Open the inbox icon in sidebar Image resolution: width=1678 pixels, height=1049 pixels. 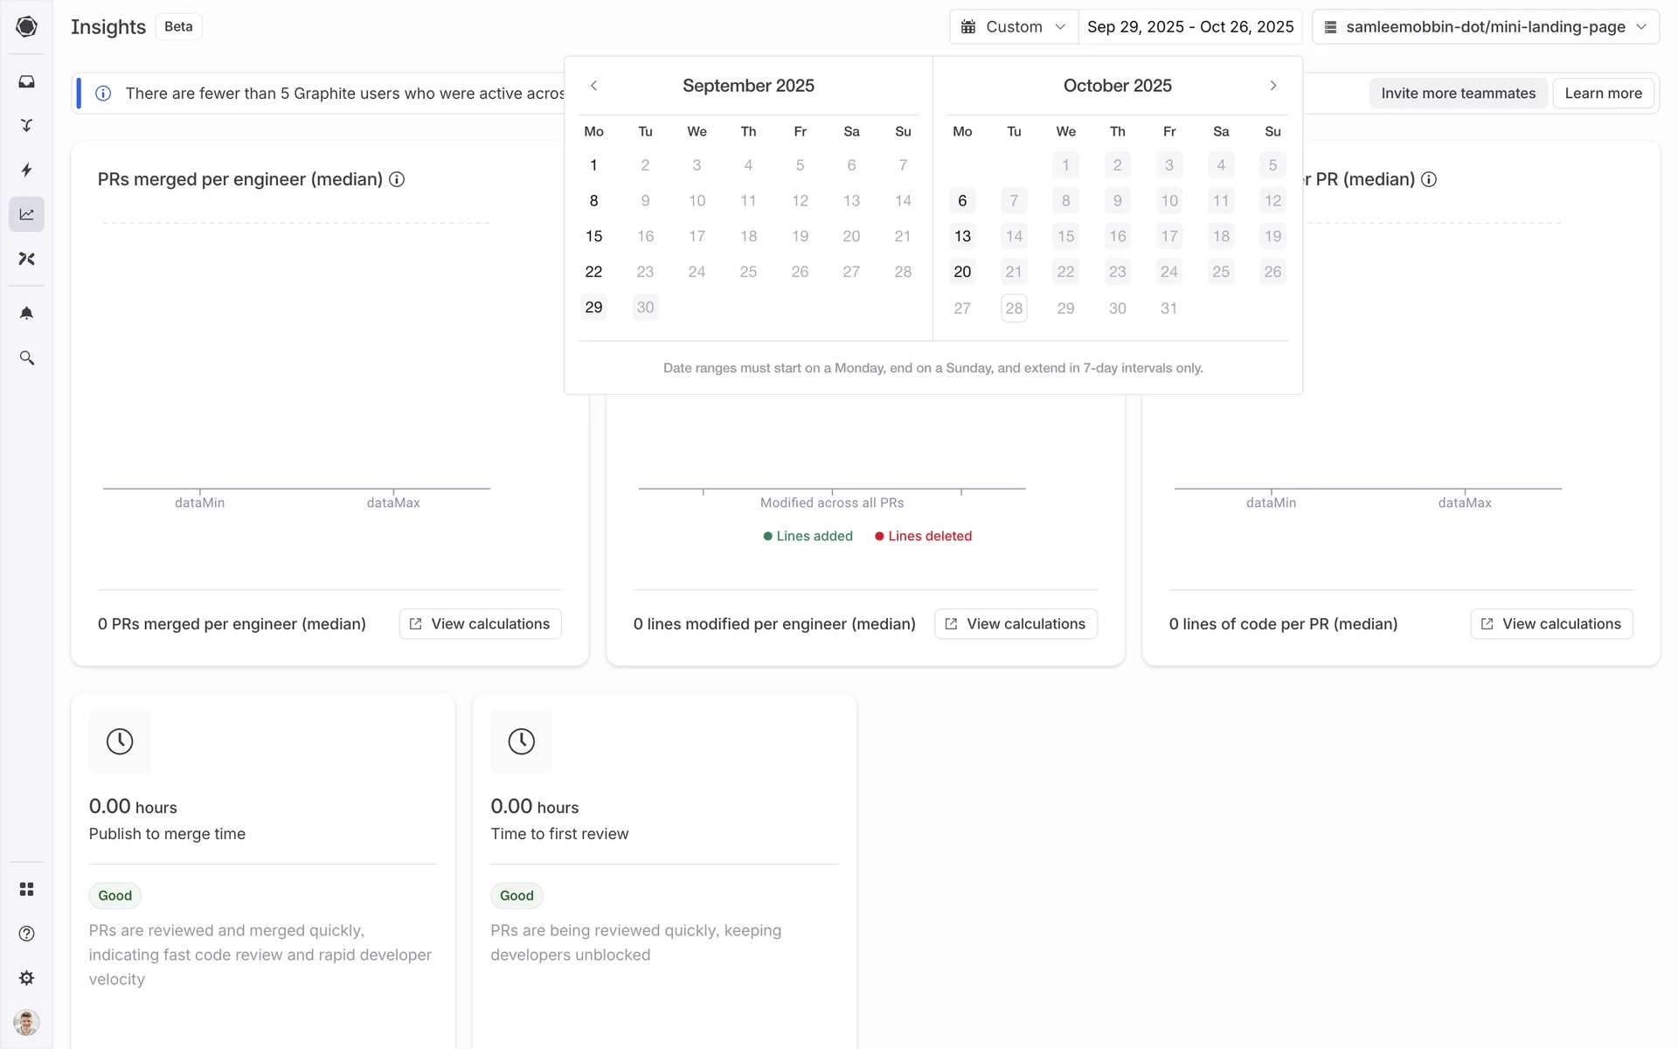26,81
